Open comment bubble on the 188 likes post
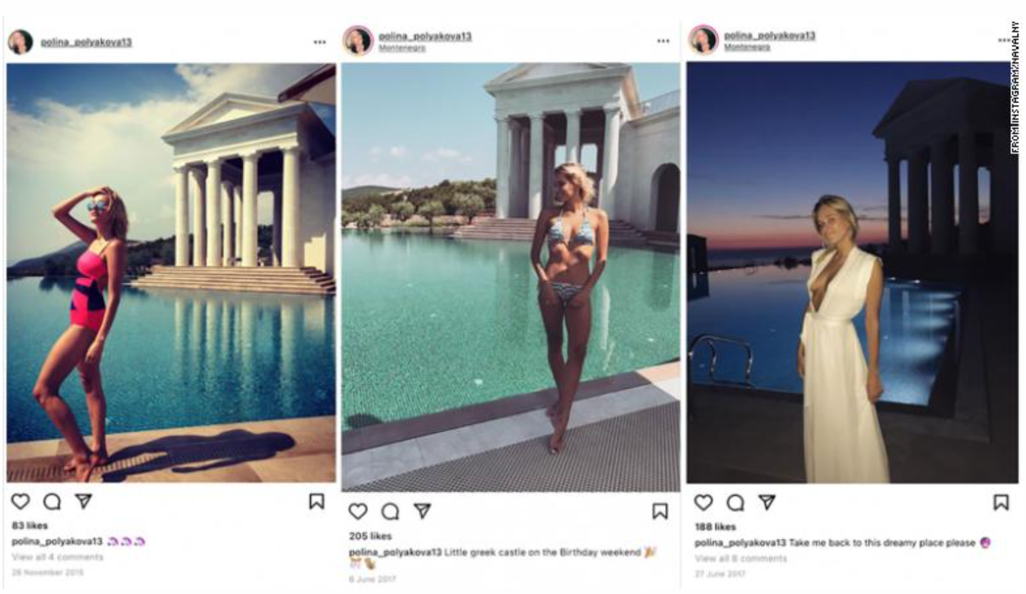 735,502
